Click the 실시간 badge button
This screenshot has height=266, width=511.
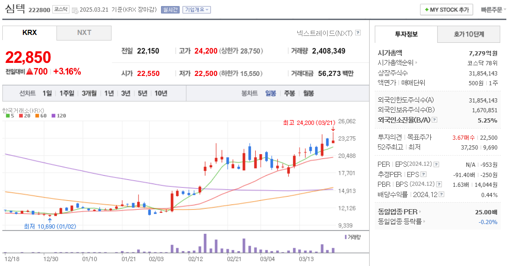pyautogui.click(x=170, y=10)
